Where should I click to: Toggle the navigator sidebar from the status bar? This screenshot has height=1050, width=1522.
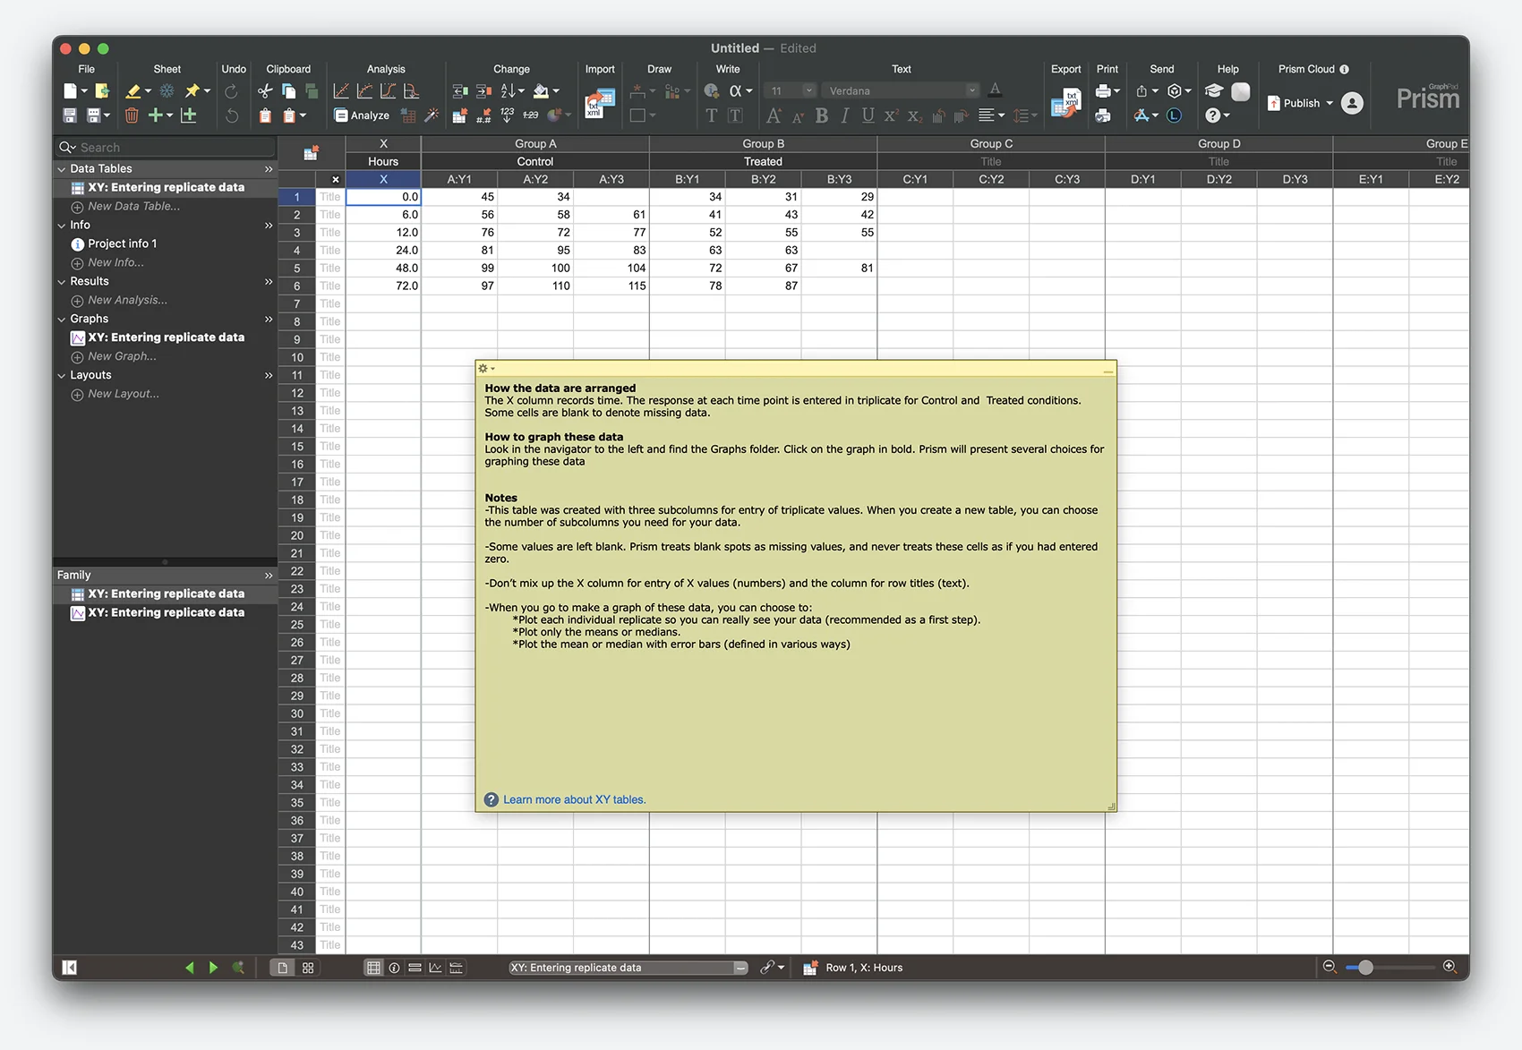tap(70, 968)
